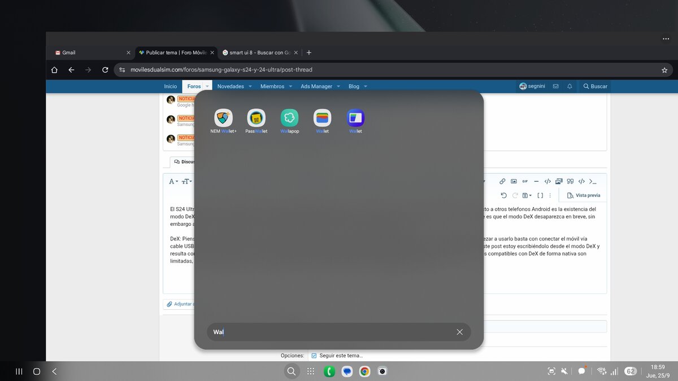Close the 'Publicar tema' browser tab
The width and height of the screenshot is (678, 381).
(212, 52)
